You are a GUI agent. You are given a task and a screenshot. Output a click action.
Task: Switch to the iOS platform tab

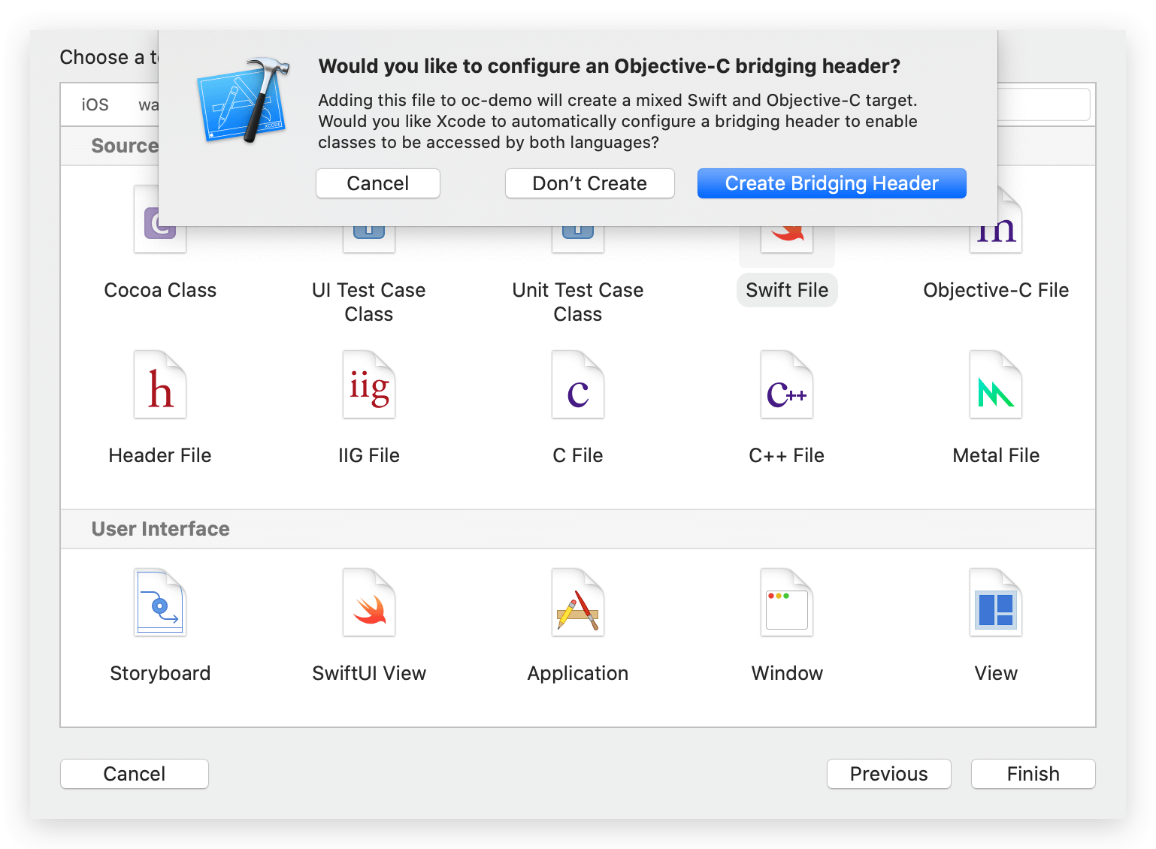95,104
